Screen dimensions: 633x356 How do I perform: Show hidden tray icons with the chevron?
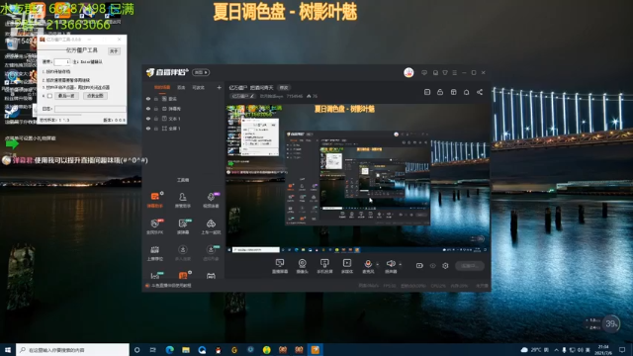557,349
